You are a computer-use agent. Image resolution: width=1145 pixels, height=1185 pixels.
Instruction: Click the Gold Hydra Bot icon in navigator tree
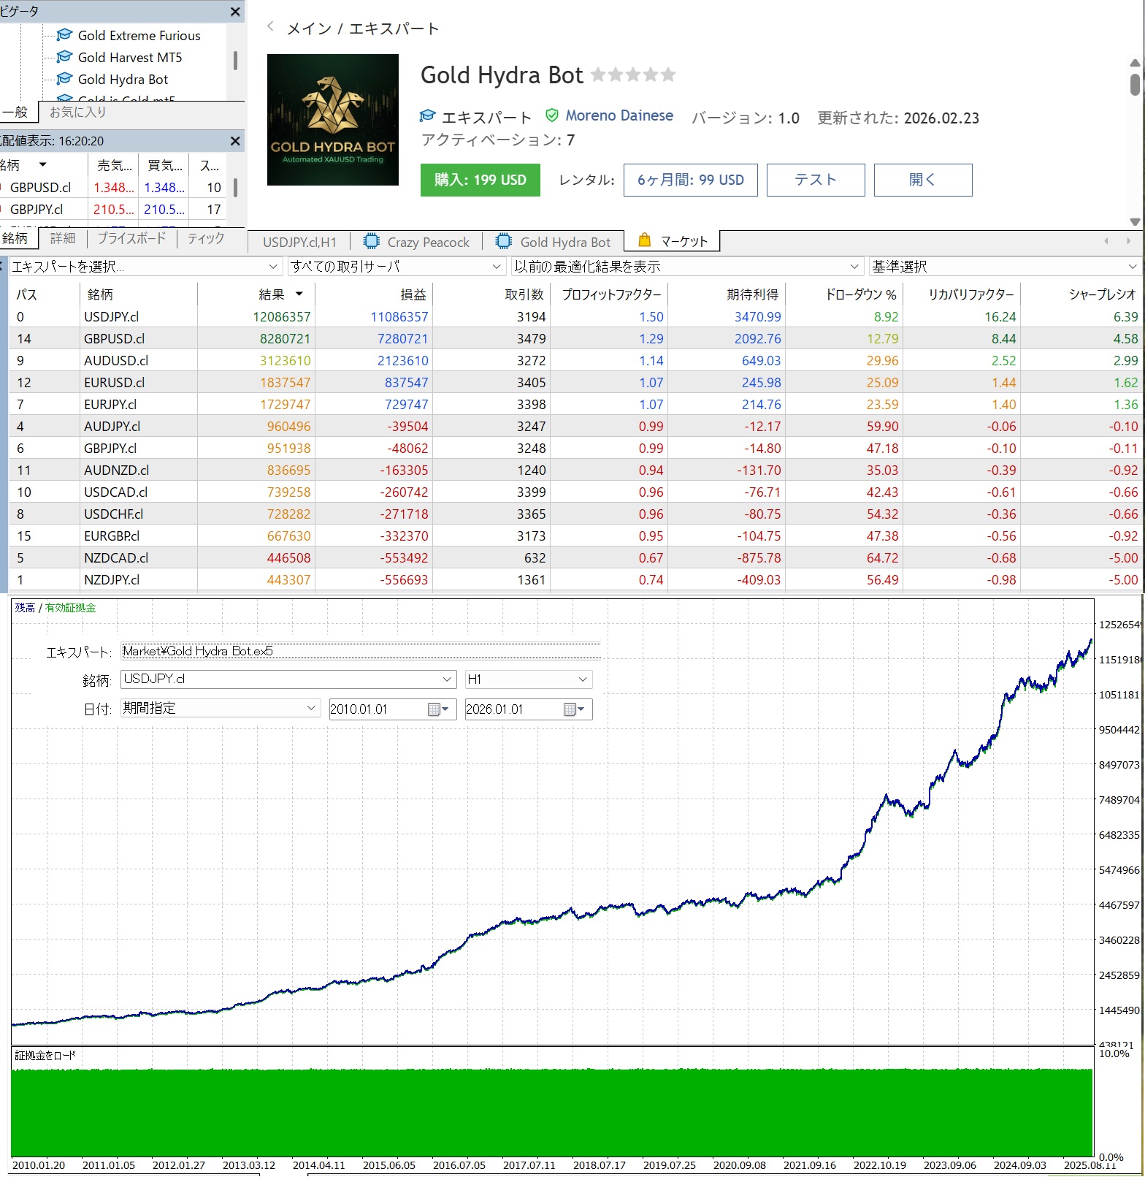64,79
